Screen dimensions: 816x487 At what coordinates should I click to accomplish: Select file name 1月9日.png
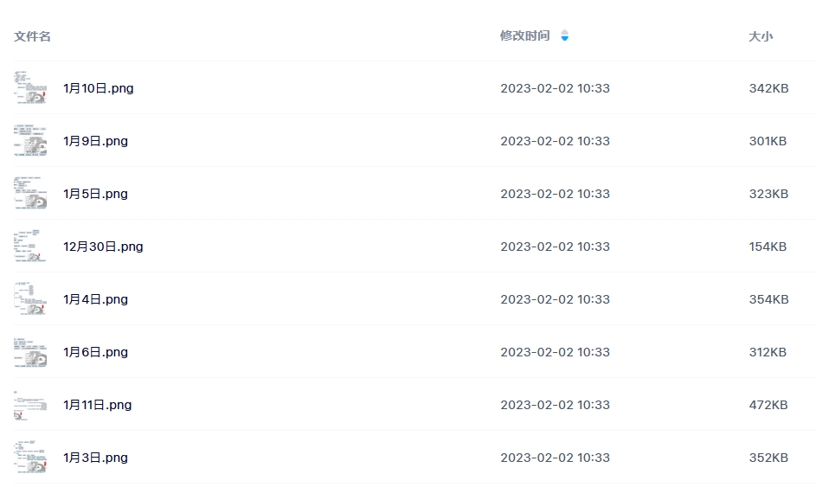point(96,141)
